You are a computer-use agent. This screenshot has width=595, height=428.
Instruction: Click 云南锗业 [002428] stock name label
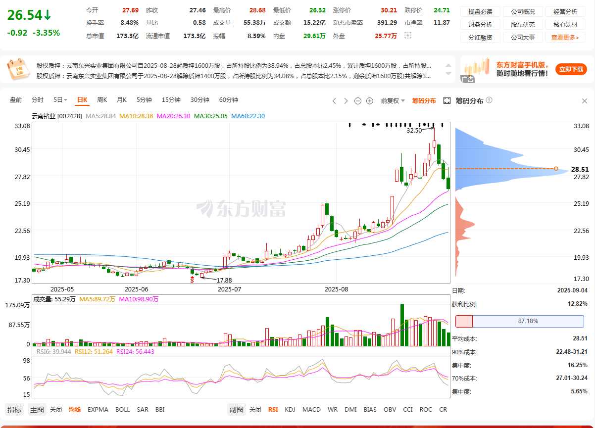click(x=56, y=116)
